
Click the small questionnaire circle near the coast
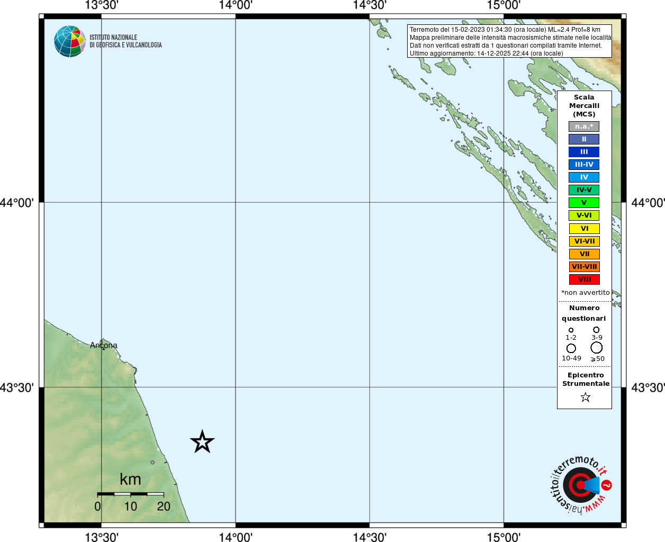click(152, 463)
